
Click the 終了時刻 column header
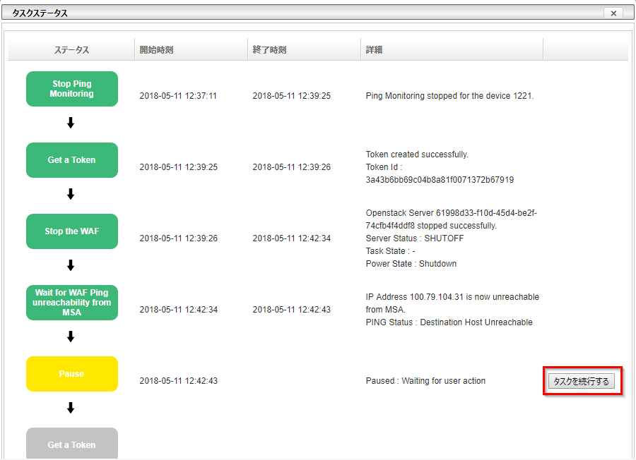click(x=304, y=49)
